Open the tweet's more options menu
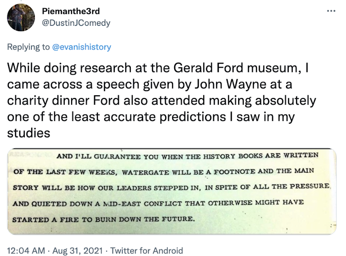This screenshot has width=346, height=256. [331, 10]
